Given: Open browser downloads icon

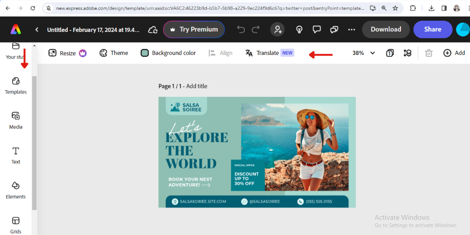Looking at the screenshot, I should click(431, 8).
